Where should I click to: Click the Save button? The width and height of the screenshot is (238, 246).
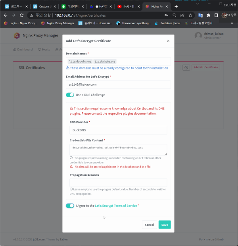click(x=164, y=225)
